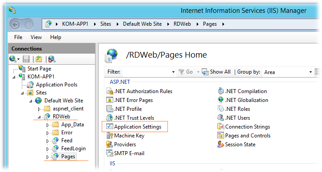Click the Save connections disk icon
The height and width of the screenshot is (172, 322).
[26, 59]
